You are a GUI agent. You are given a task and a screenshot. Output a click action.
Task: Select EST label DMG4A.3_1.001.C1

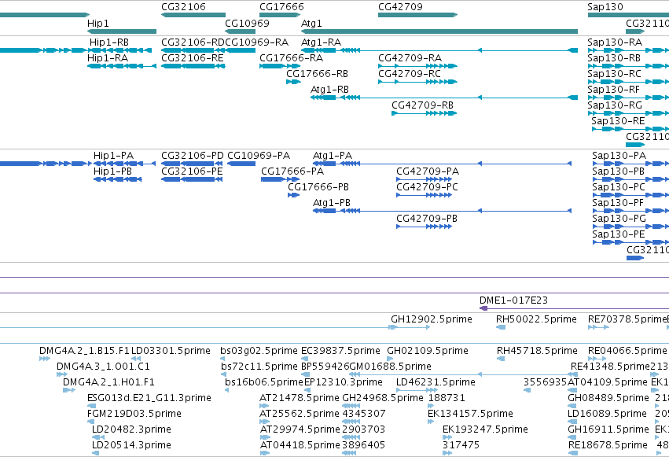point(103,367)
